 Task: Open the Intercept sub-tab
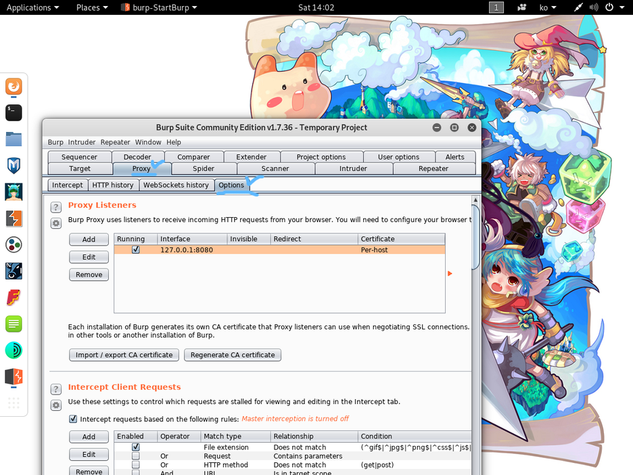[67, 185]
